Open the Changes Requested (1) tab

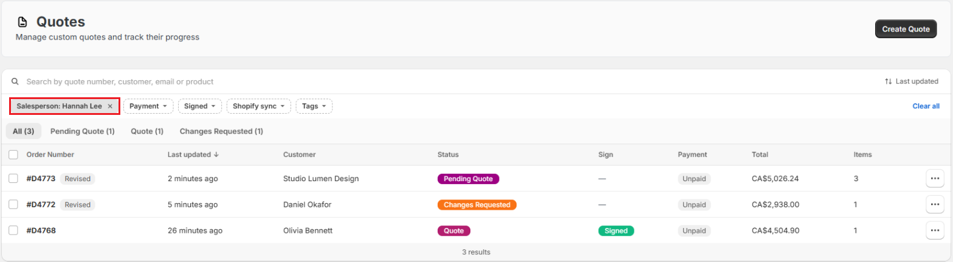(221, 131)
